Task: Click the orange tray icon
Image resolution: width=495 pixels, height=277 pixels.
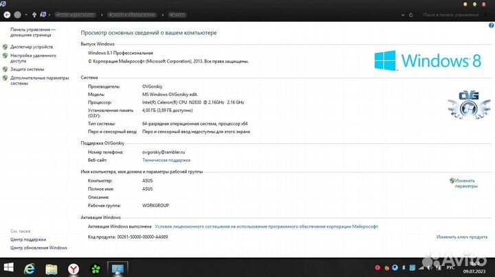Action: click(x=386, y=268)
